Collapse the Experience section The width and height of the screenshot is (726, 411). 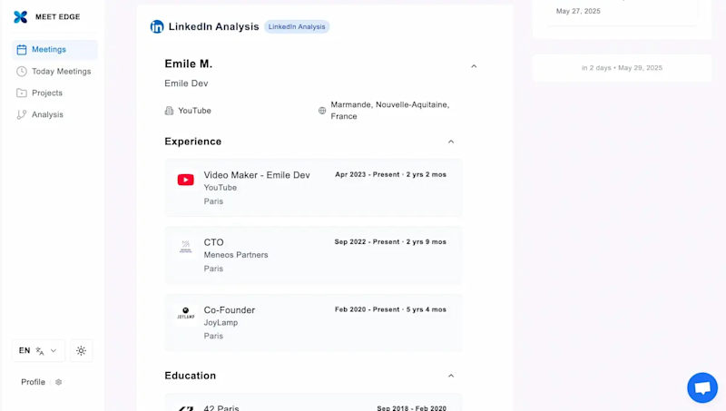[451, 142]
